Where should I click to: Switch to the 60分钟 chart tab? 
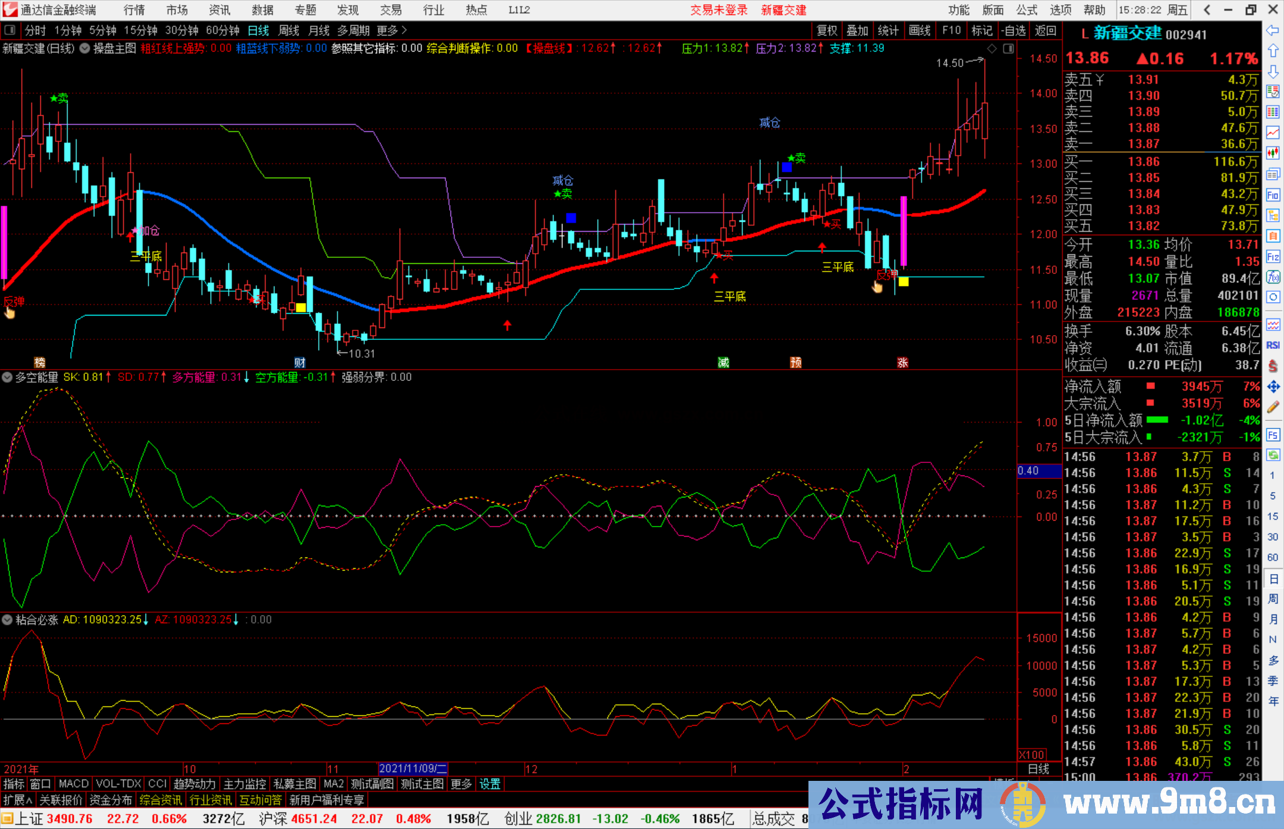point(222,30)
